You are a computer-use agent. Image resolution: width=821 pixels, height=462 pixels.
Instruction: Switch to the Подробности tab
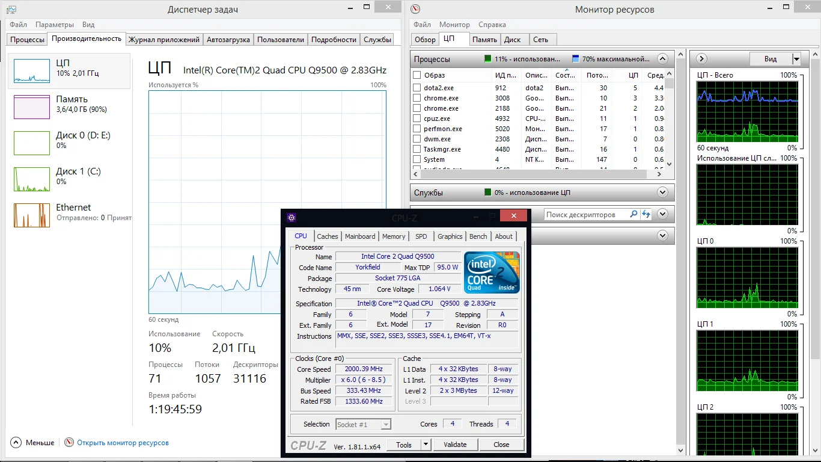coord(334,39)
